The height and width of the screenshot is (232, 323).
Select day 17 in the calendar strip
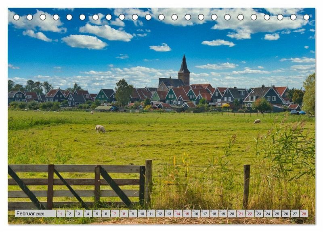(205, 213)
